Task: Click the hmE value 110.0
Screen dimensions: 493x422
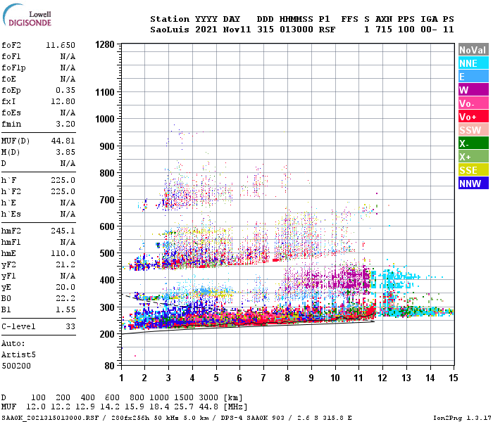Action: pos(63,253)
